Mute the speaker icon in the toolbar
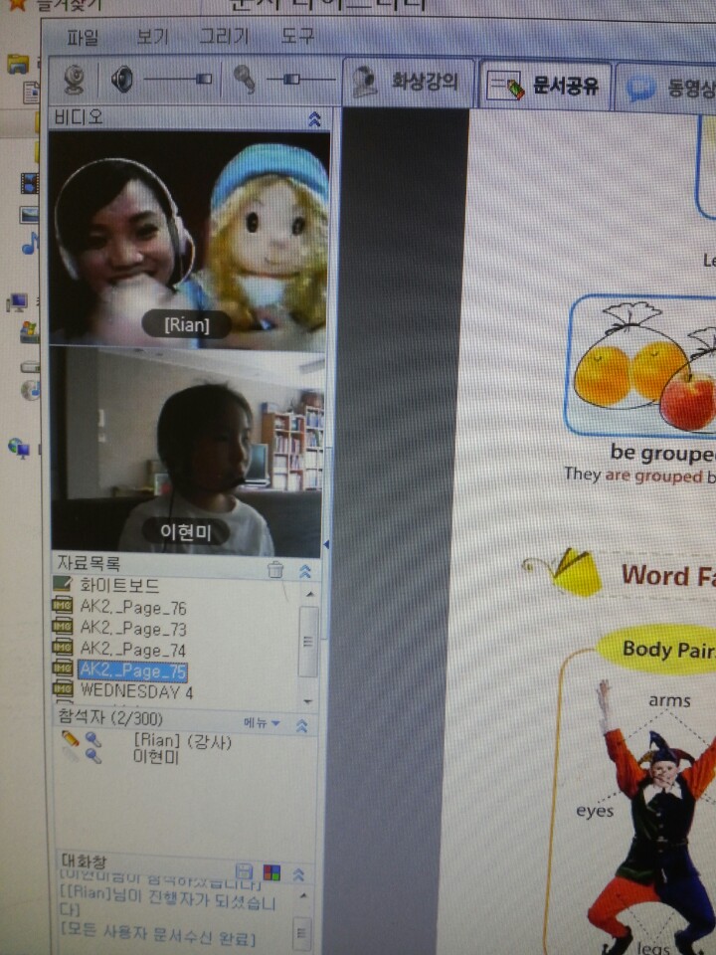This screenshot has height=955, width=716. pos(122,79)
